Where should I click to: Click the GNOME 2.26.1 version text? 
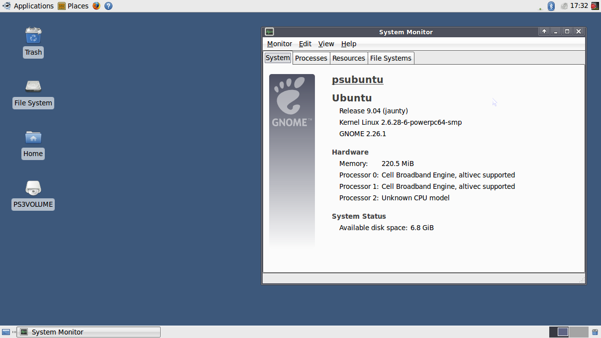pyautogui.click(x=363, y=134)
